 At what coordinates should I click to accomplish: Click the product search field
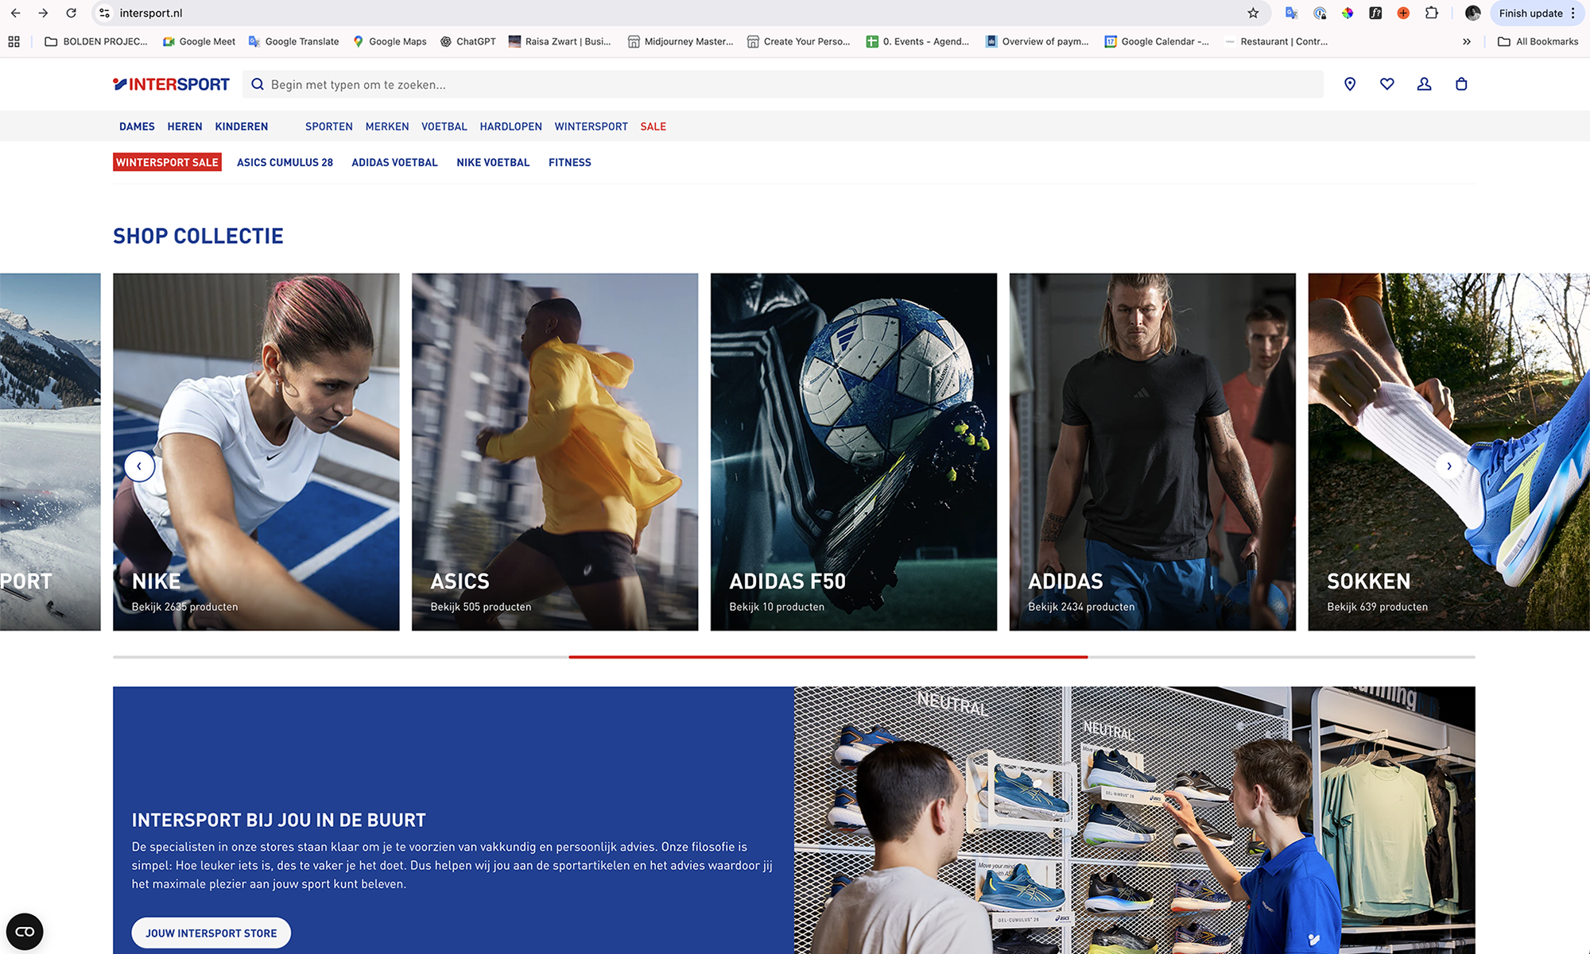coord(783,84)
